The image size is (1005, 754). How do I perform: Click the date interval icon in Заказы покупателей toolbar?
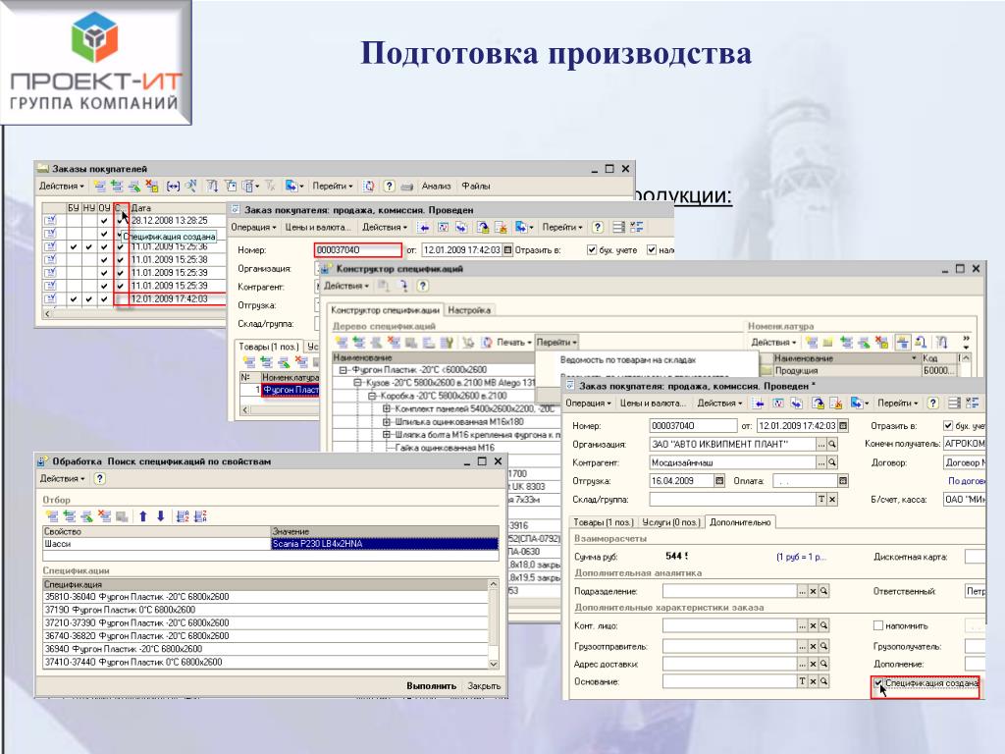tap(173, 186)
